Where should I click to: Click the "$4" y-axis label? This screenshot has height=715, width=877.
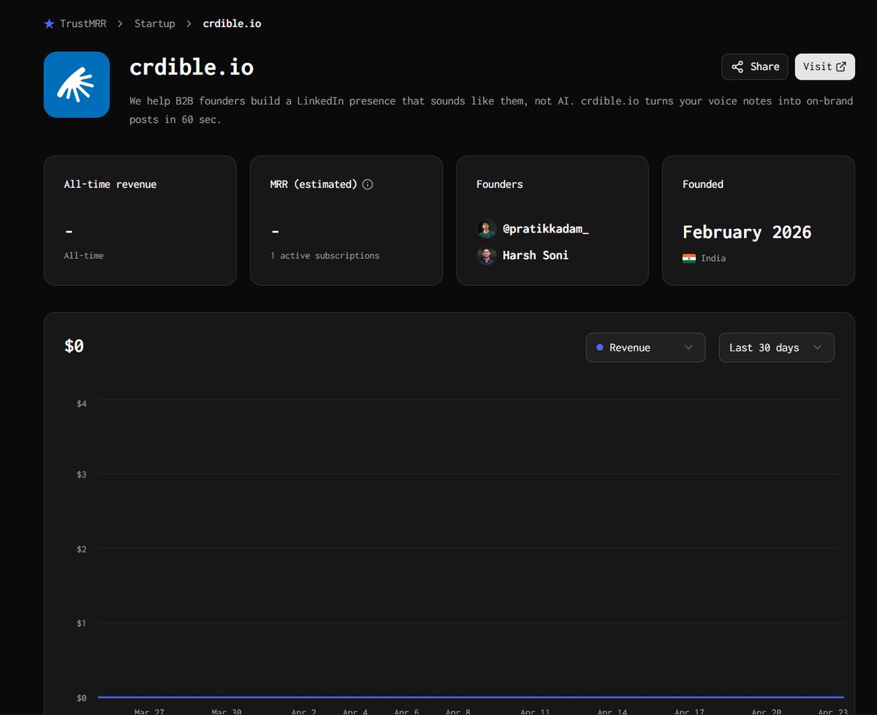(x=82, y=404)
